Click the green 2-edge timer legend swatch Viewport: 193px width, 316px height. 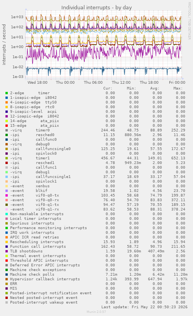[7, 93]
